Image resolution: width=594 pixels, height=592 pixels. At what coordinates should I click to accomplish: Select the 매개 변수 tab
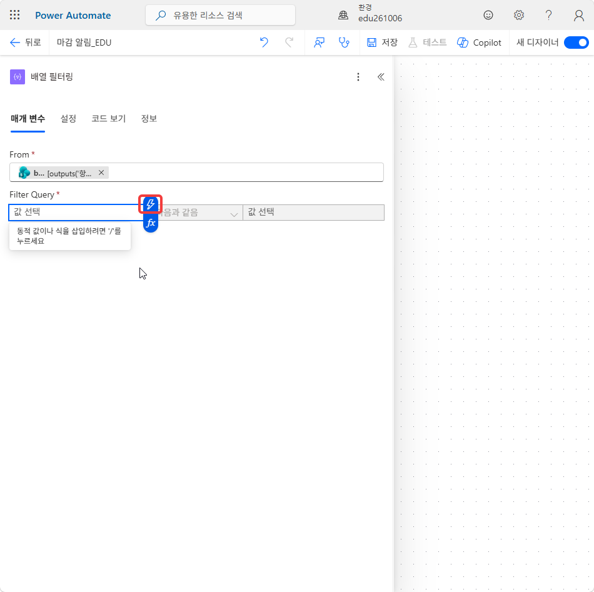pos(28,119)
